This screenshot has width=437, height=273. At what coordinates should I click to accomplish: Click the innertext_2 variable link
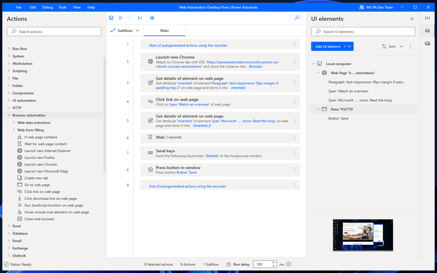click(203, 125)
